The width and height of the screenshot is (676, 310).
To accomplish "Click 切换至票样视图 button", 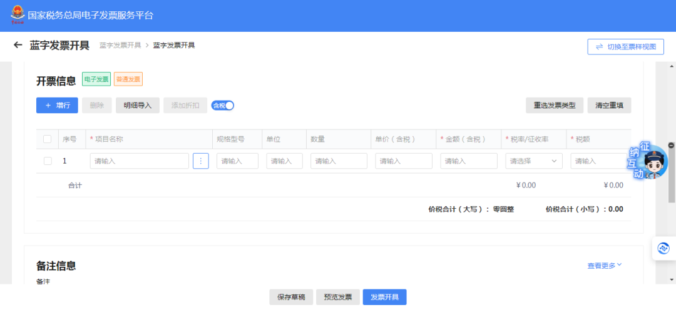I will [x=625, y=47].
